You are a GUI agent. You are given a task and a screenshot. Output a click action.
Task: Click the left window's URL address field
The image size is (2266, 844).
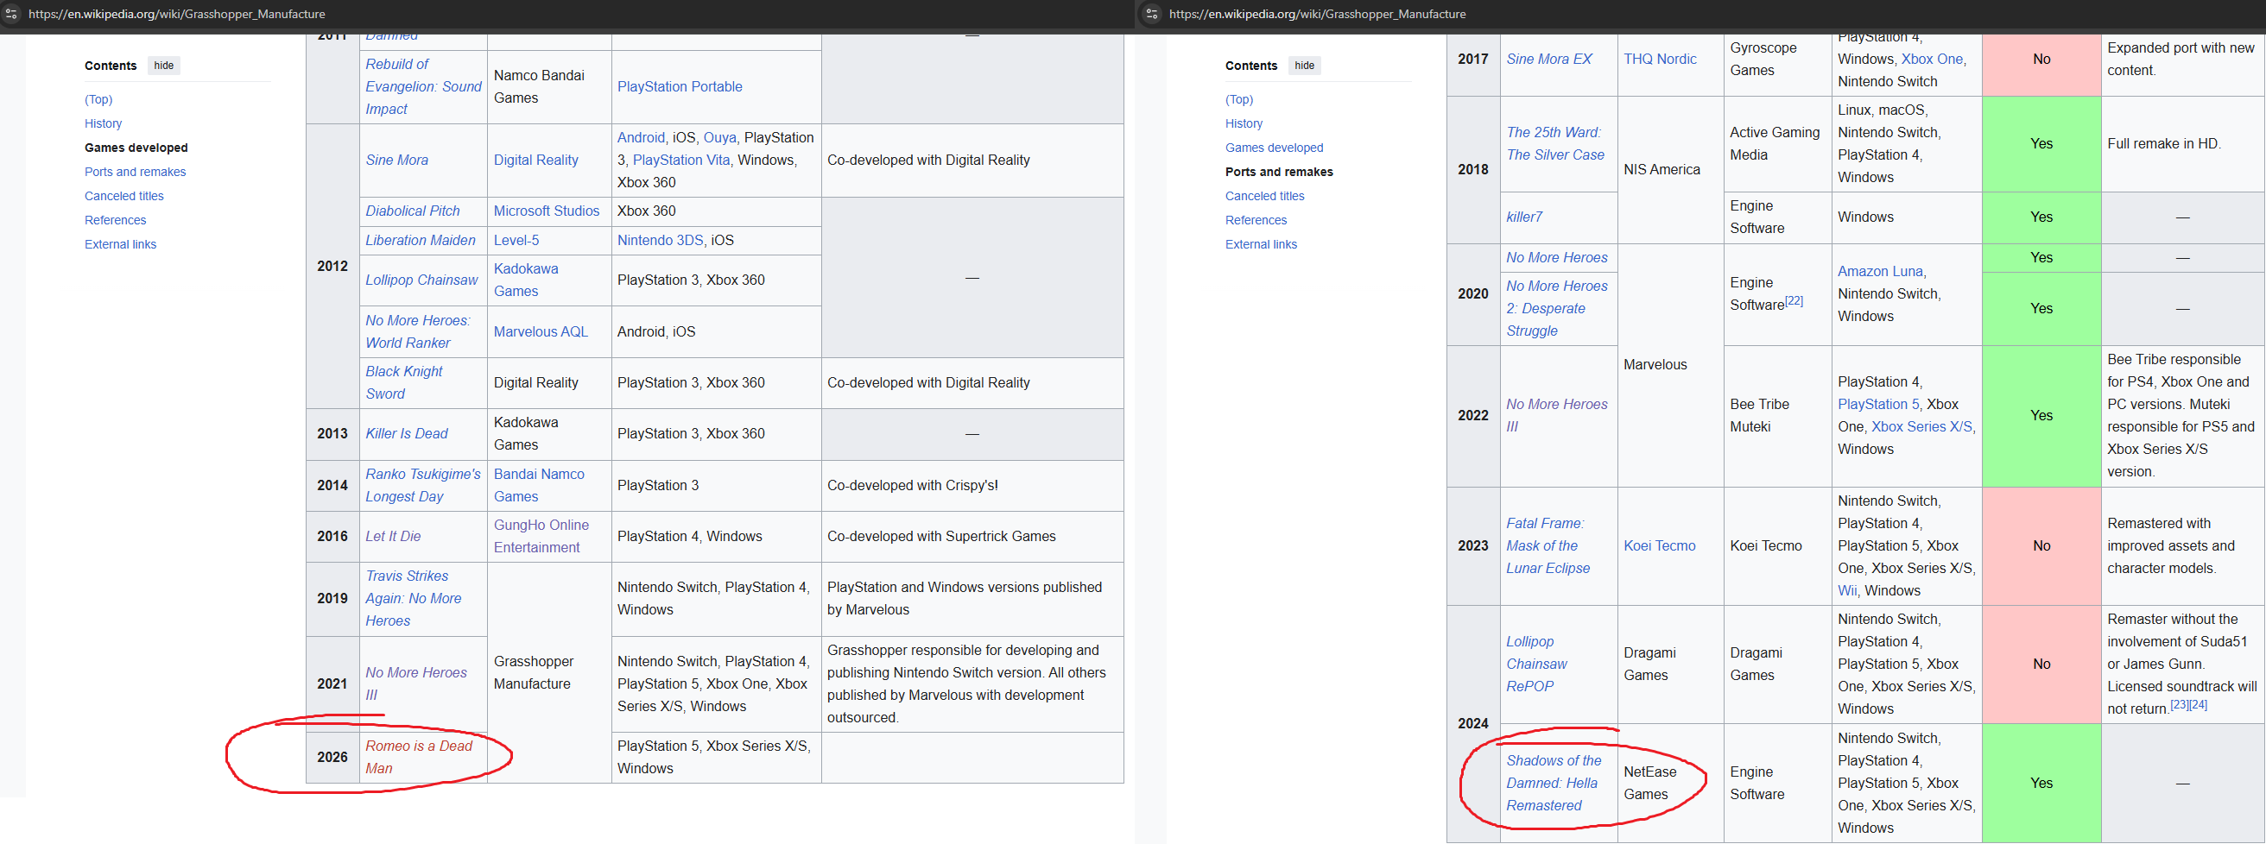177,14
